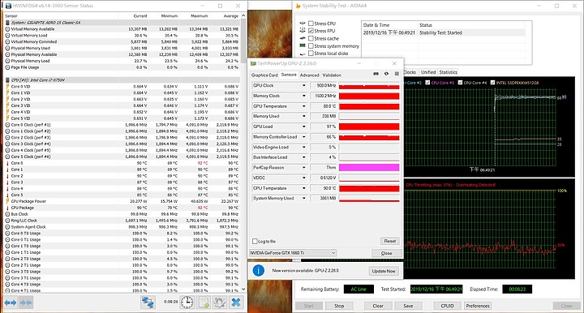This screenshot has width=584, height=313.
Task: Click the blue info icon in GPU-Z update bar
Action: 259,271
